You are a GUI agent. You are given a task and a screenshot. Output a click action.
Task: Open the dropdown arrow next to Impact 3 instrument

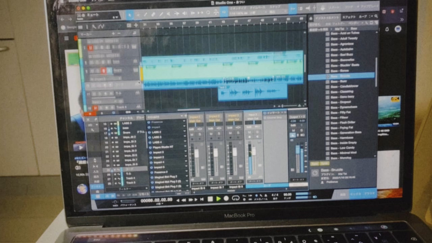click(x=186, y=152)
